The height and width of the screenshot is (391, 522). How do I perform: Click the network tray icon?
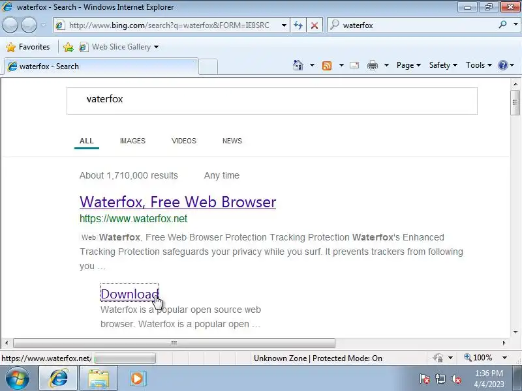(440, 379)
